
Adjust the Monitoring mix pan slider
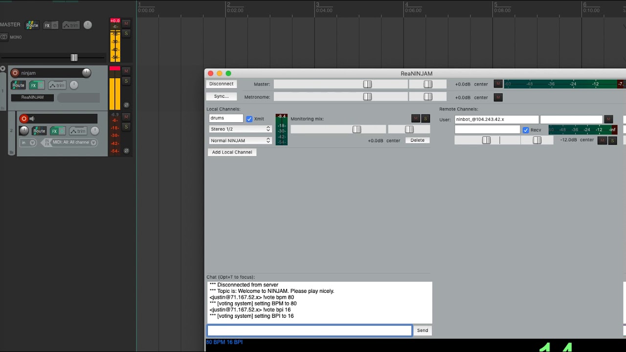[409, 129]
